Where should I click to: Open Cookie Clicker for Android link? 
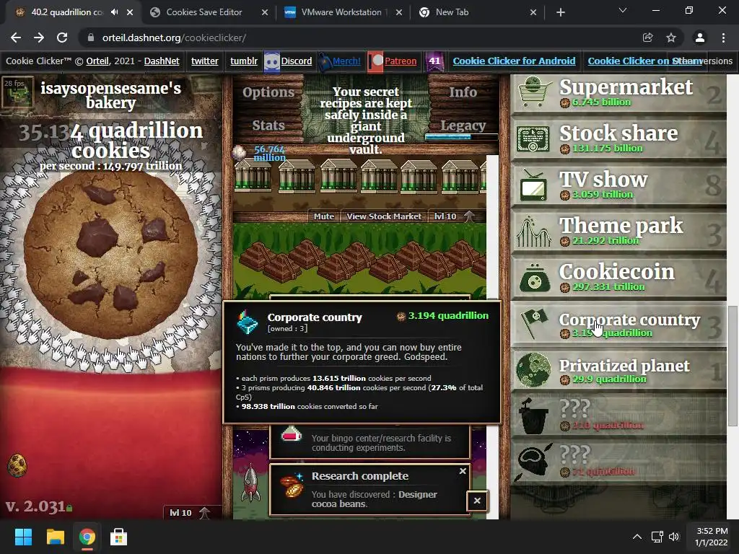[514, 61]
